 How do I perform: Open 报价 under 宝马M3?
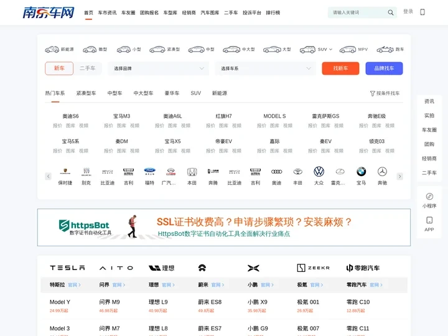(x=108, y=126)
